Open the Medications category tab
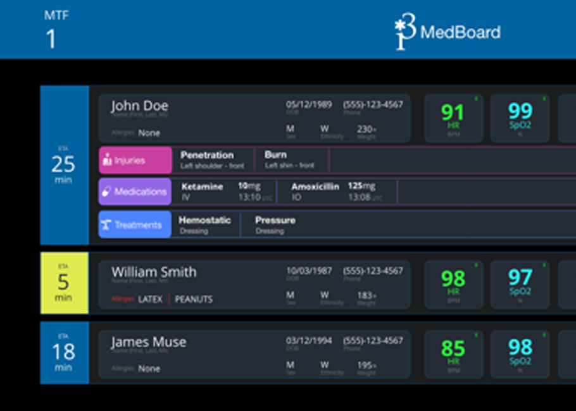Screen dimensions: 576x411 [135, 192]
